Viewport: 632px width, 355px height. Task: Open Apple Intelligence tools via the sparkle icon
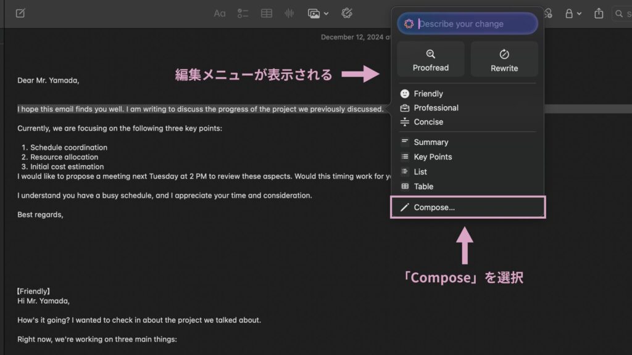(347, 12)
